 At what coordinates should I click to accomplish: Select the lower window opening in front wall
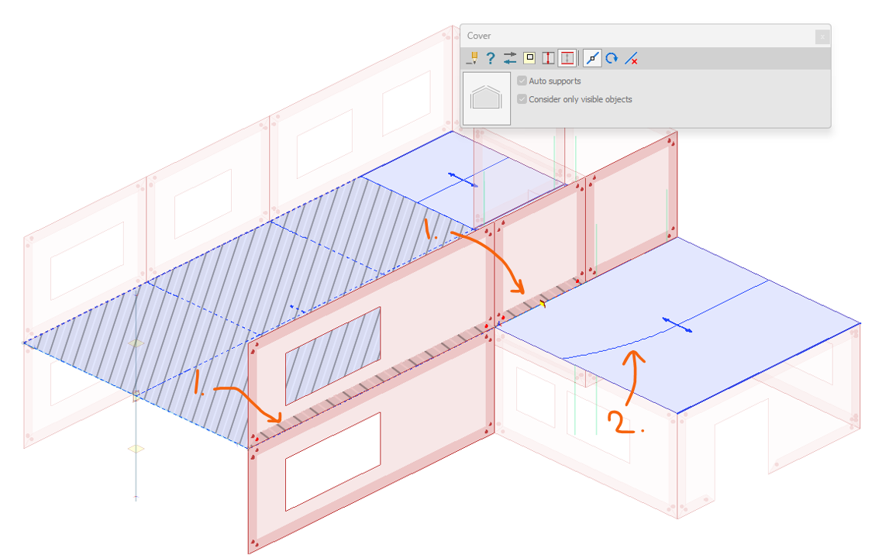[x=333, y=462]
